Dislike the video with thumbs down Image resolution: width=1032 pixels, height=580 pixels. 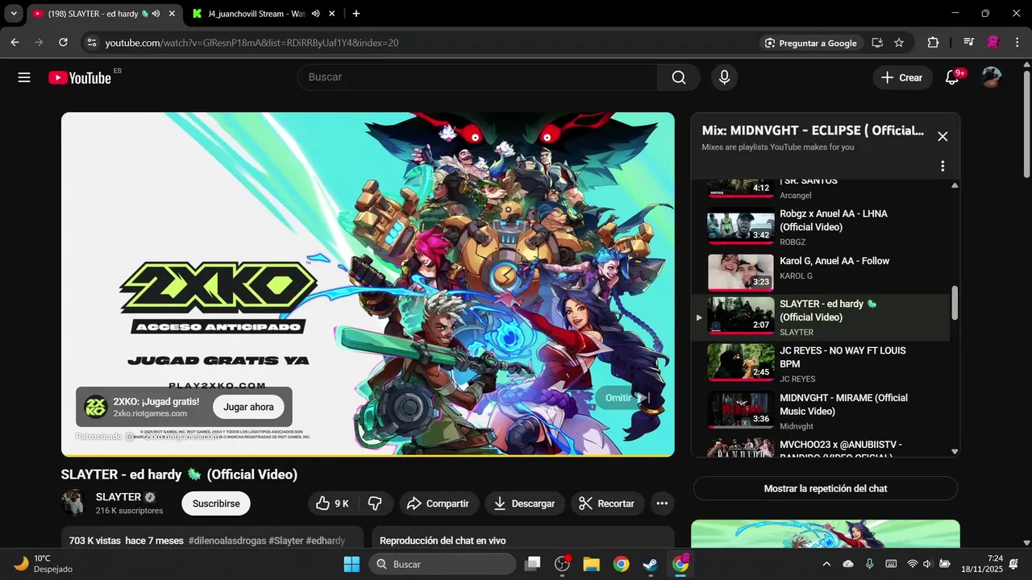[375, 503]
